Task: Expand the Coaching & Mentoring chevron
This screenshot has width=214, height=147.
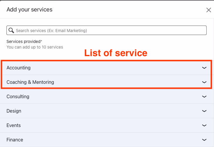Action: coord(204,82)
